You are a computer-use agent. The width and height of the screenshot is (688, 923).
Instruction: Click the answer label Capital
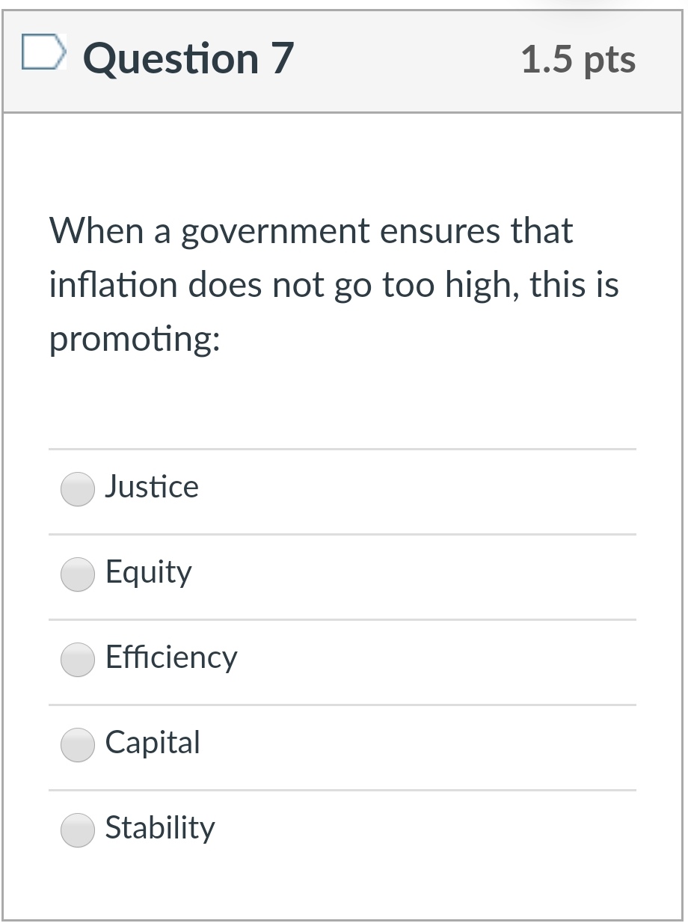click(152, 743)
